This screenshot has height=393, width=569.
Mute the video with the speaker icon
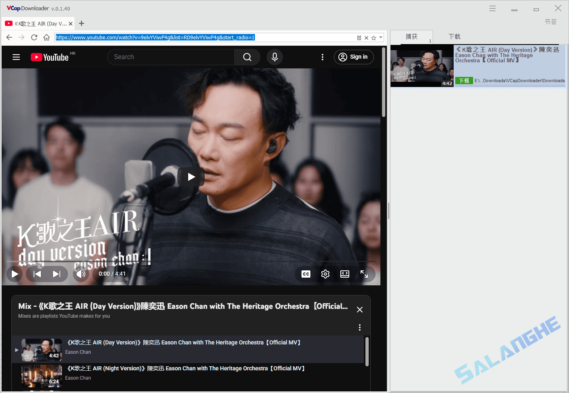(81, 274)
